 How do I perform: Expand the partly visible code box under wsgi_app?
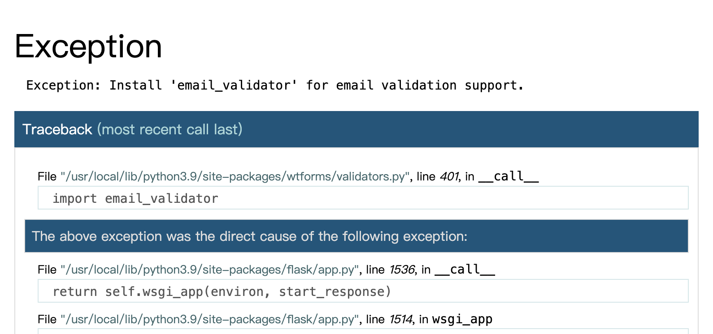point(363,331)
